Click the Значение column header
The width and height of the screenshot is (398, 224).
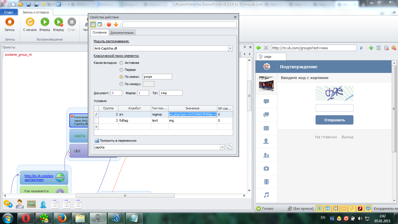click(x=193, y=108)
